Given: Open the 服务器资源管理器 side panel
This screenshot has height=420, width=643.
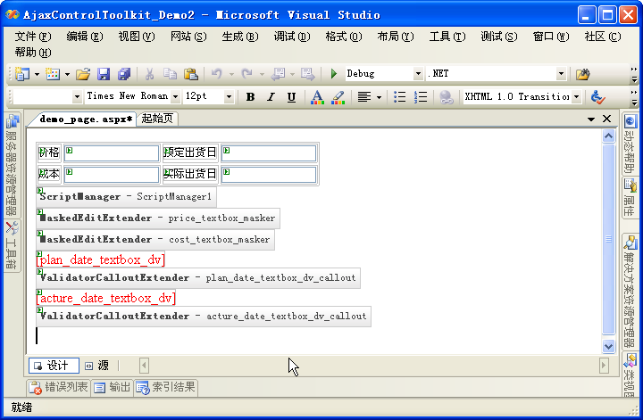Looking at the screenshot, I should pyautogui.click(x=12, y=165).
